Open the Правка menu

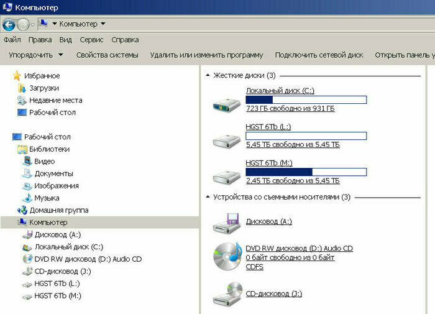tap(40, 40)
